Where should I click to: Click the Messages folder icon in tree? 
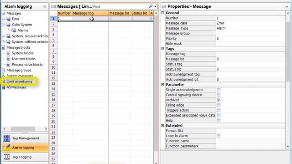click(4, 13)
